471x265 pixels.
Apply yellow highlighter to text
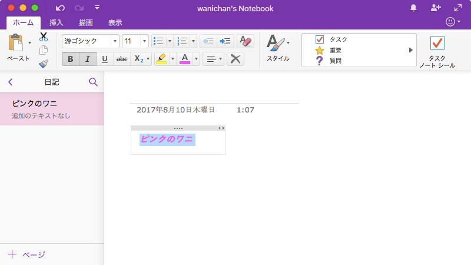(161, 59)
